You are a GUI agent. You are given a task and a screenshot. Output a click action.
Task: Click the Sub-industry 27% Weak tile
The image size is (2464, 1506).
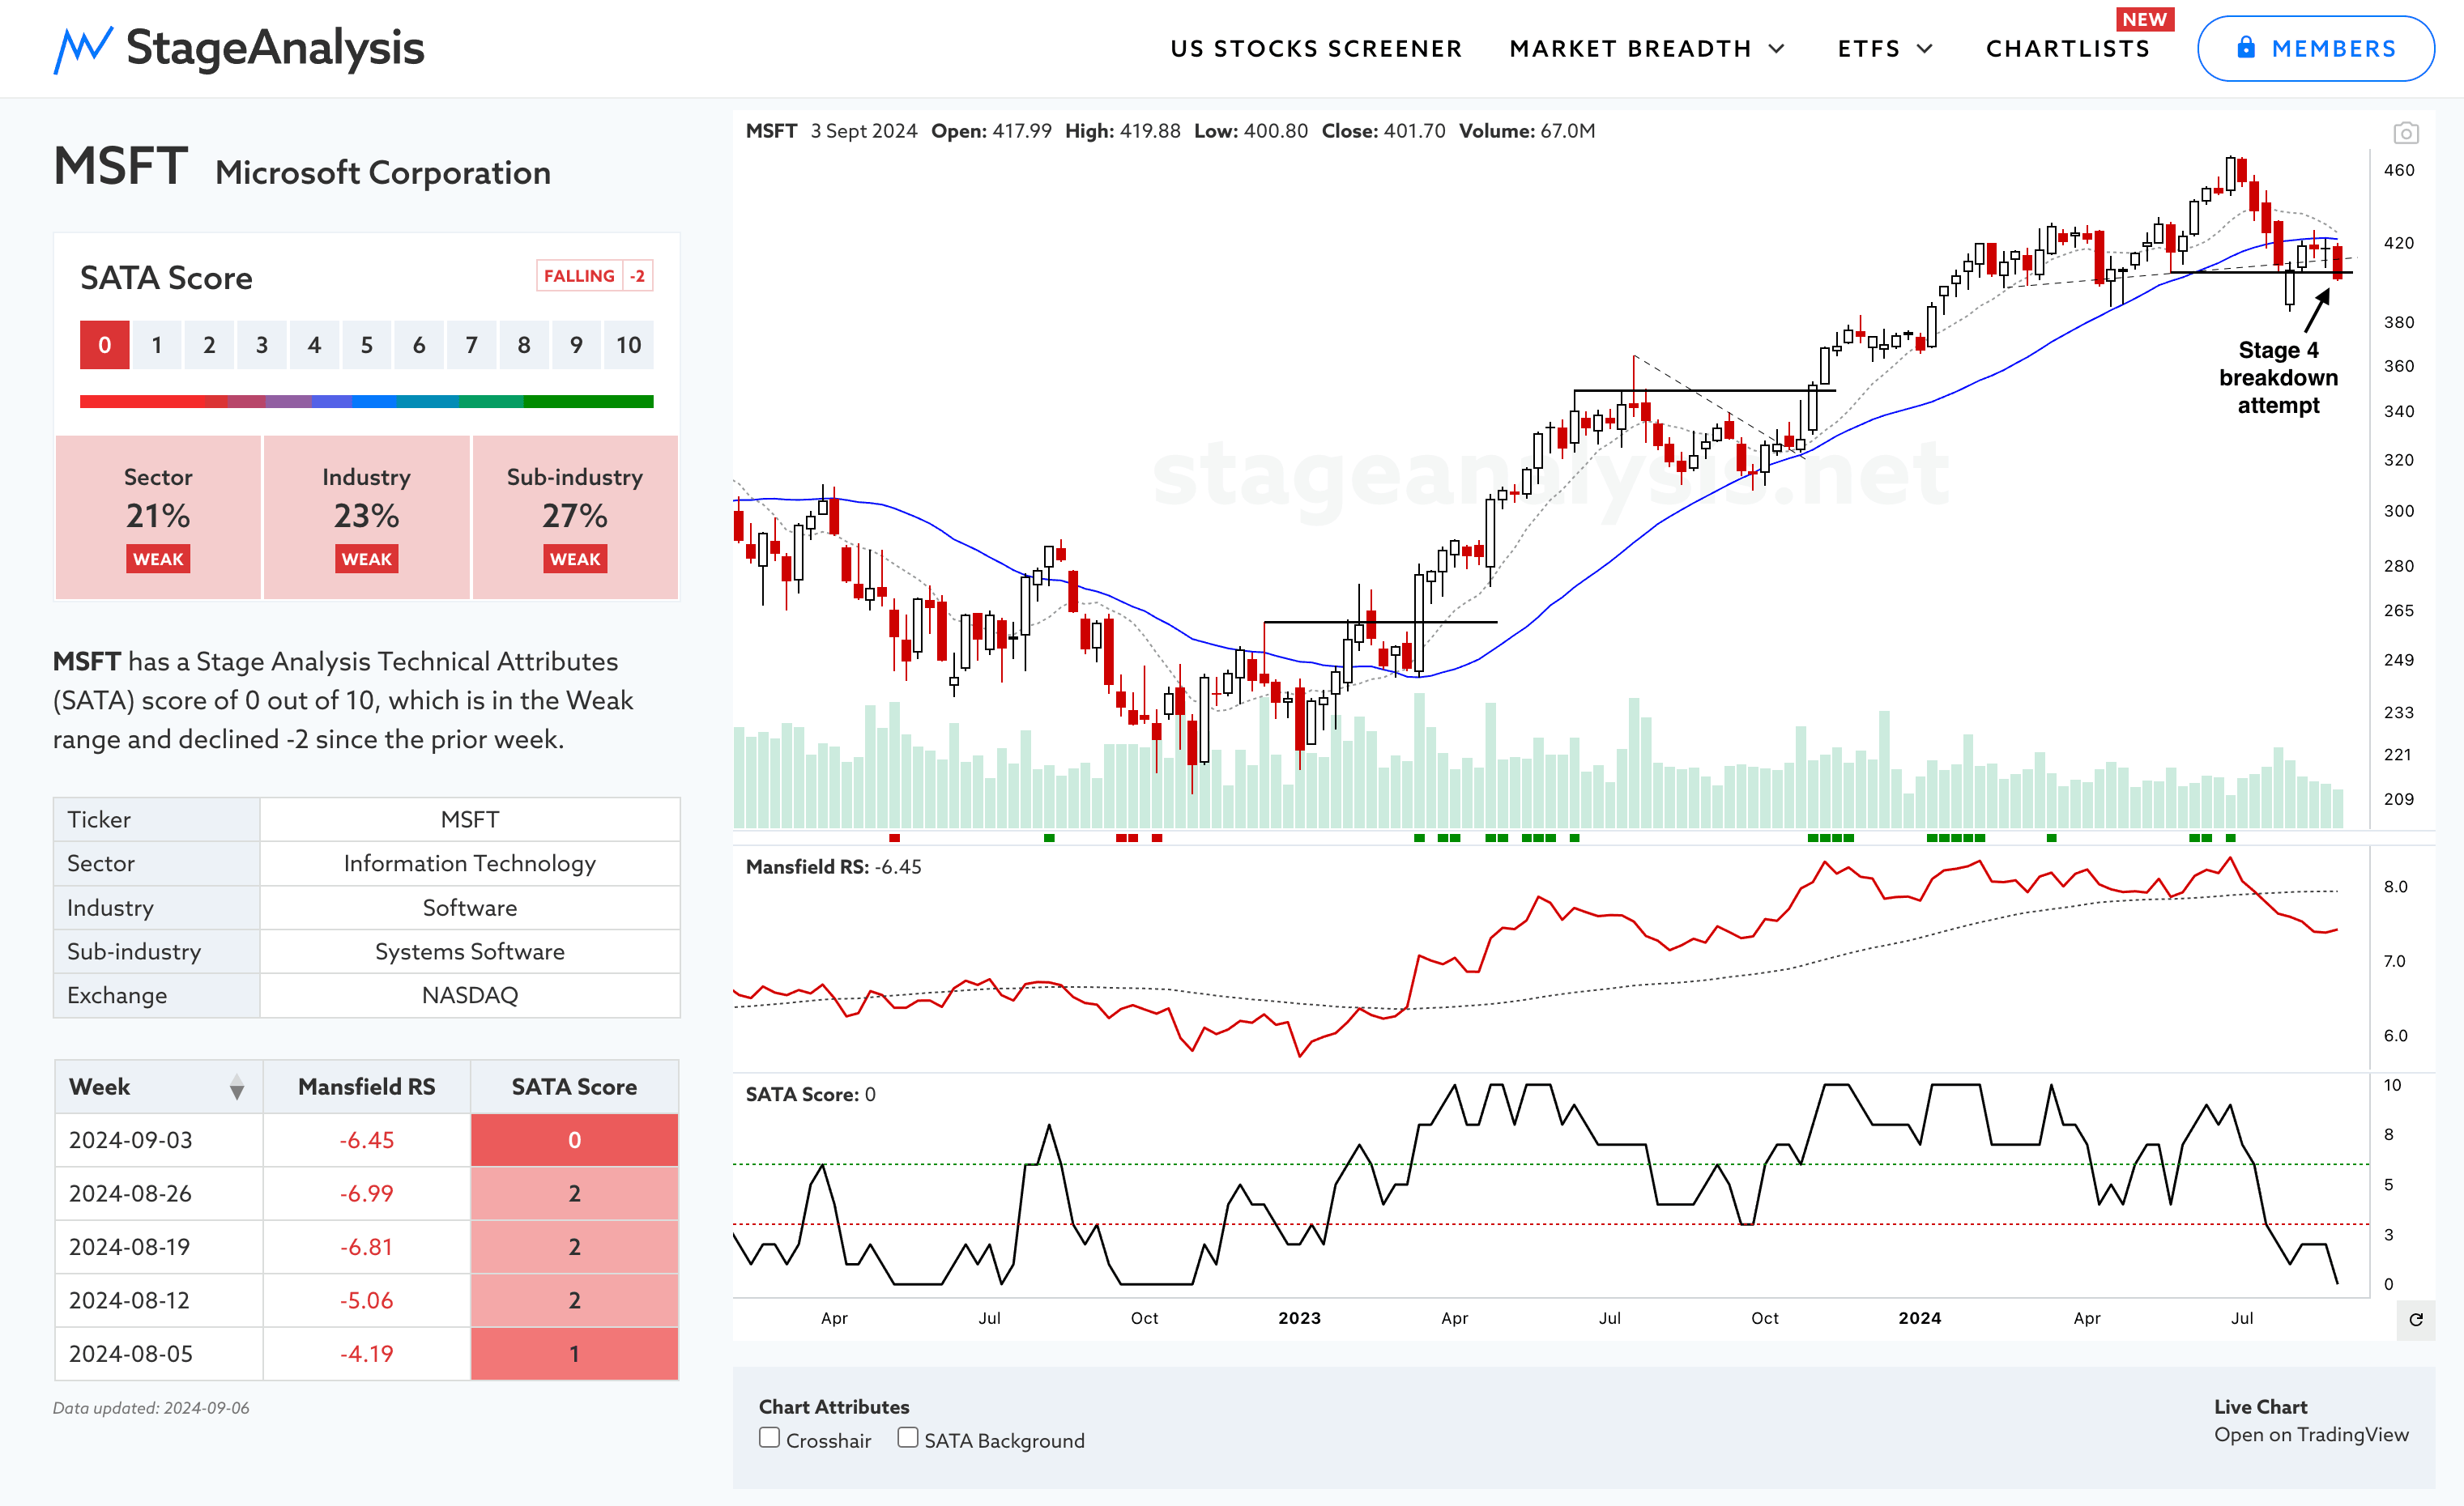pos(574,517)
